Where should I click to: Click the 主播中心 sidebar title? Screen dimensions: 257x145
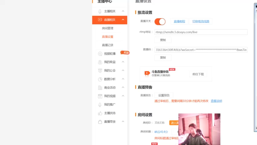(x=105, y=1)
